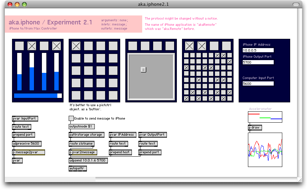The height and width of the screenshot is (190, 307).
Task: Click the XY pad handle knob
Action: click(x=143, y=70)
